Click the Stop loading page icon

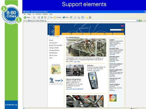39,17
